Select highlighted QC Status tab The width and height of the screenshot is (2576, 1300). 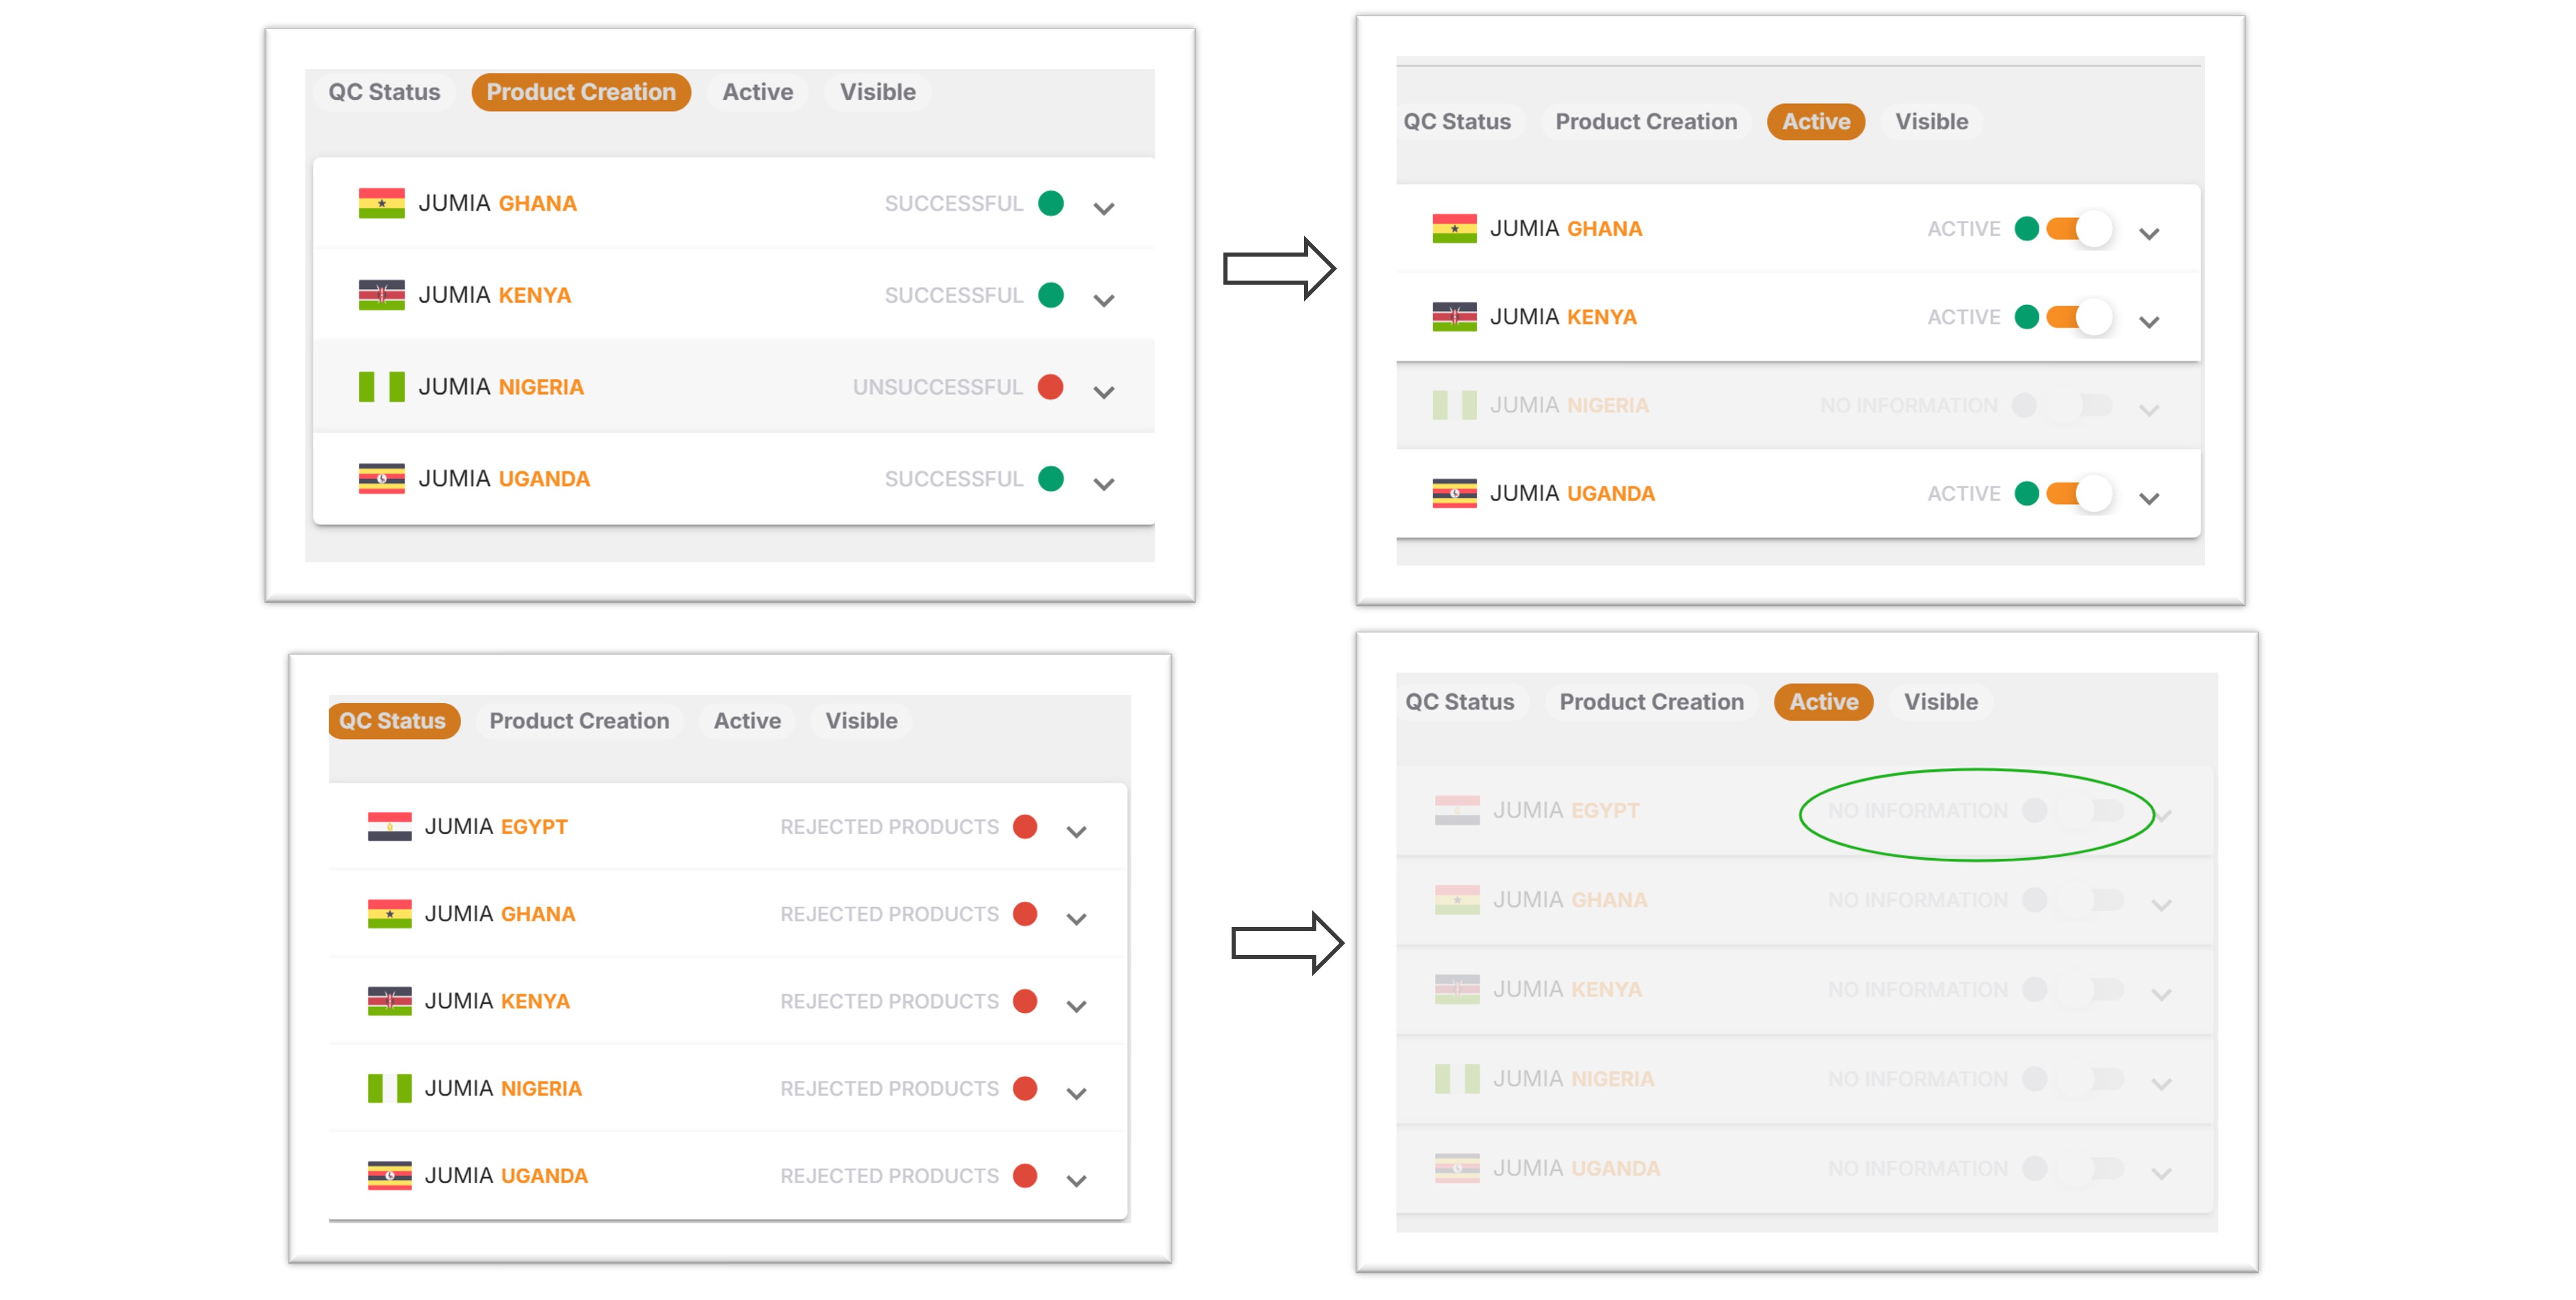click(x=393, y=721)
